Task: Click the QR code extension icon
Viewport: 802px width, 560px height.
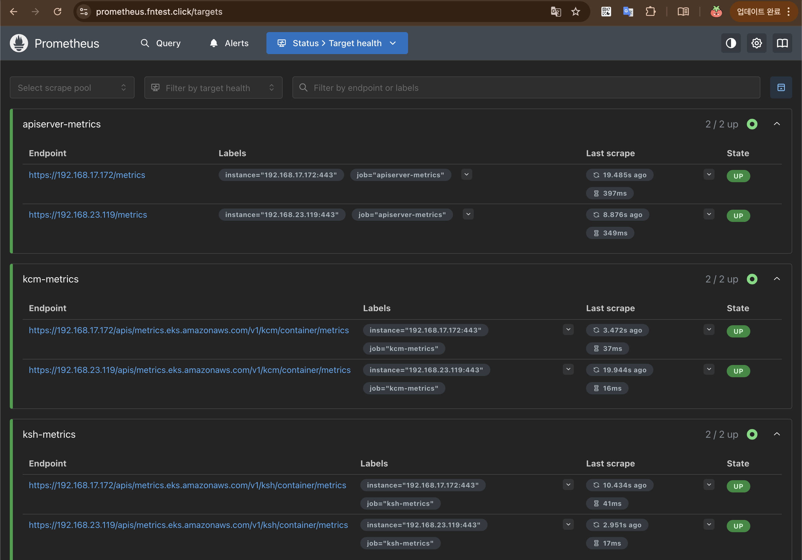Action: [x=606, y=12]
